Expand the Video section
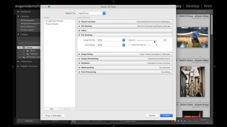Image resolution: width=227 pixels, height=127 pixels. 79,31
